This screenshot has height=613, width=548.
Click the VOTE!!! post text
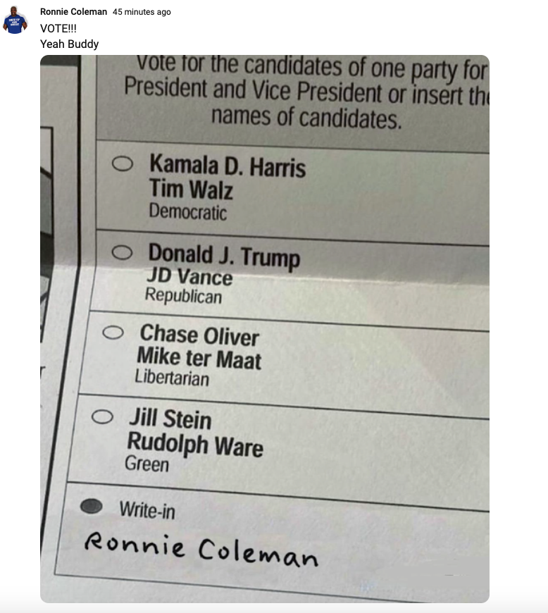click(x=58, y=29)
